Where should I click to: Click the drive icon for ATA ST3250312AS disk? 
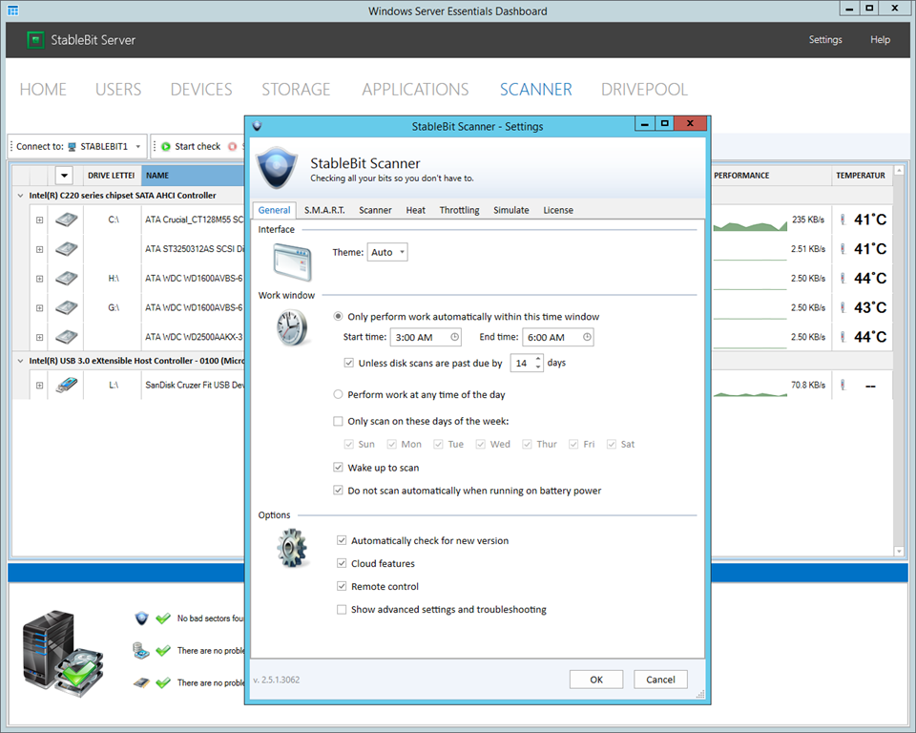point(67,249)
